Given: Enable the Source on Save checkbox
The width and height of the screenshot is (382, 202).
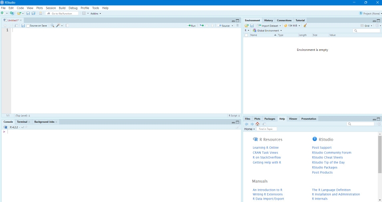Looking at the screenshot, I should coord(28,26).
